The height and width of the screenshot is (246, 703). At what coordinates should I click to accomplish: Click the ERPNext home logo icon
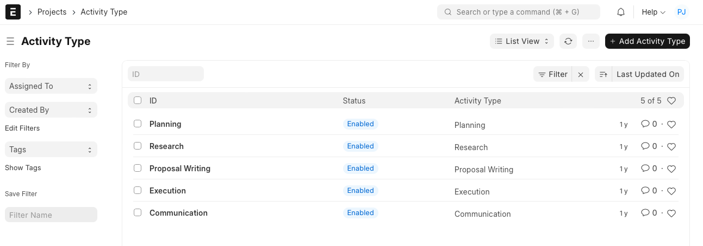point(13,12)
